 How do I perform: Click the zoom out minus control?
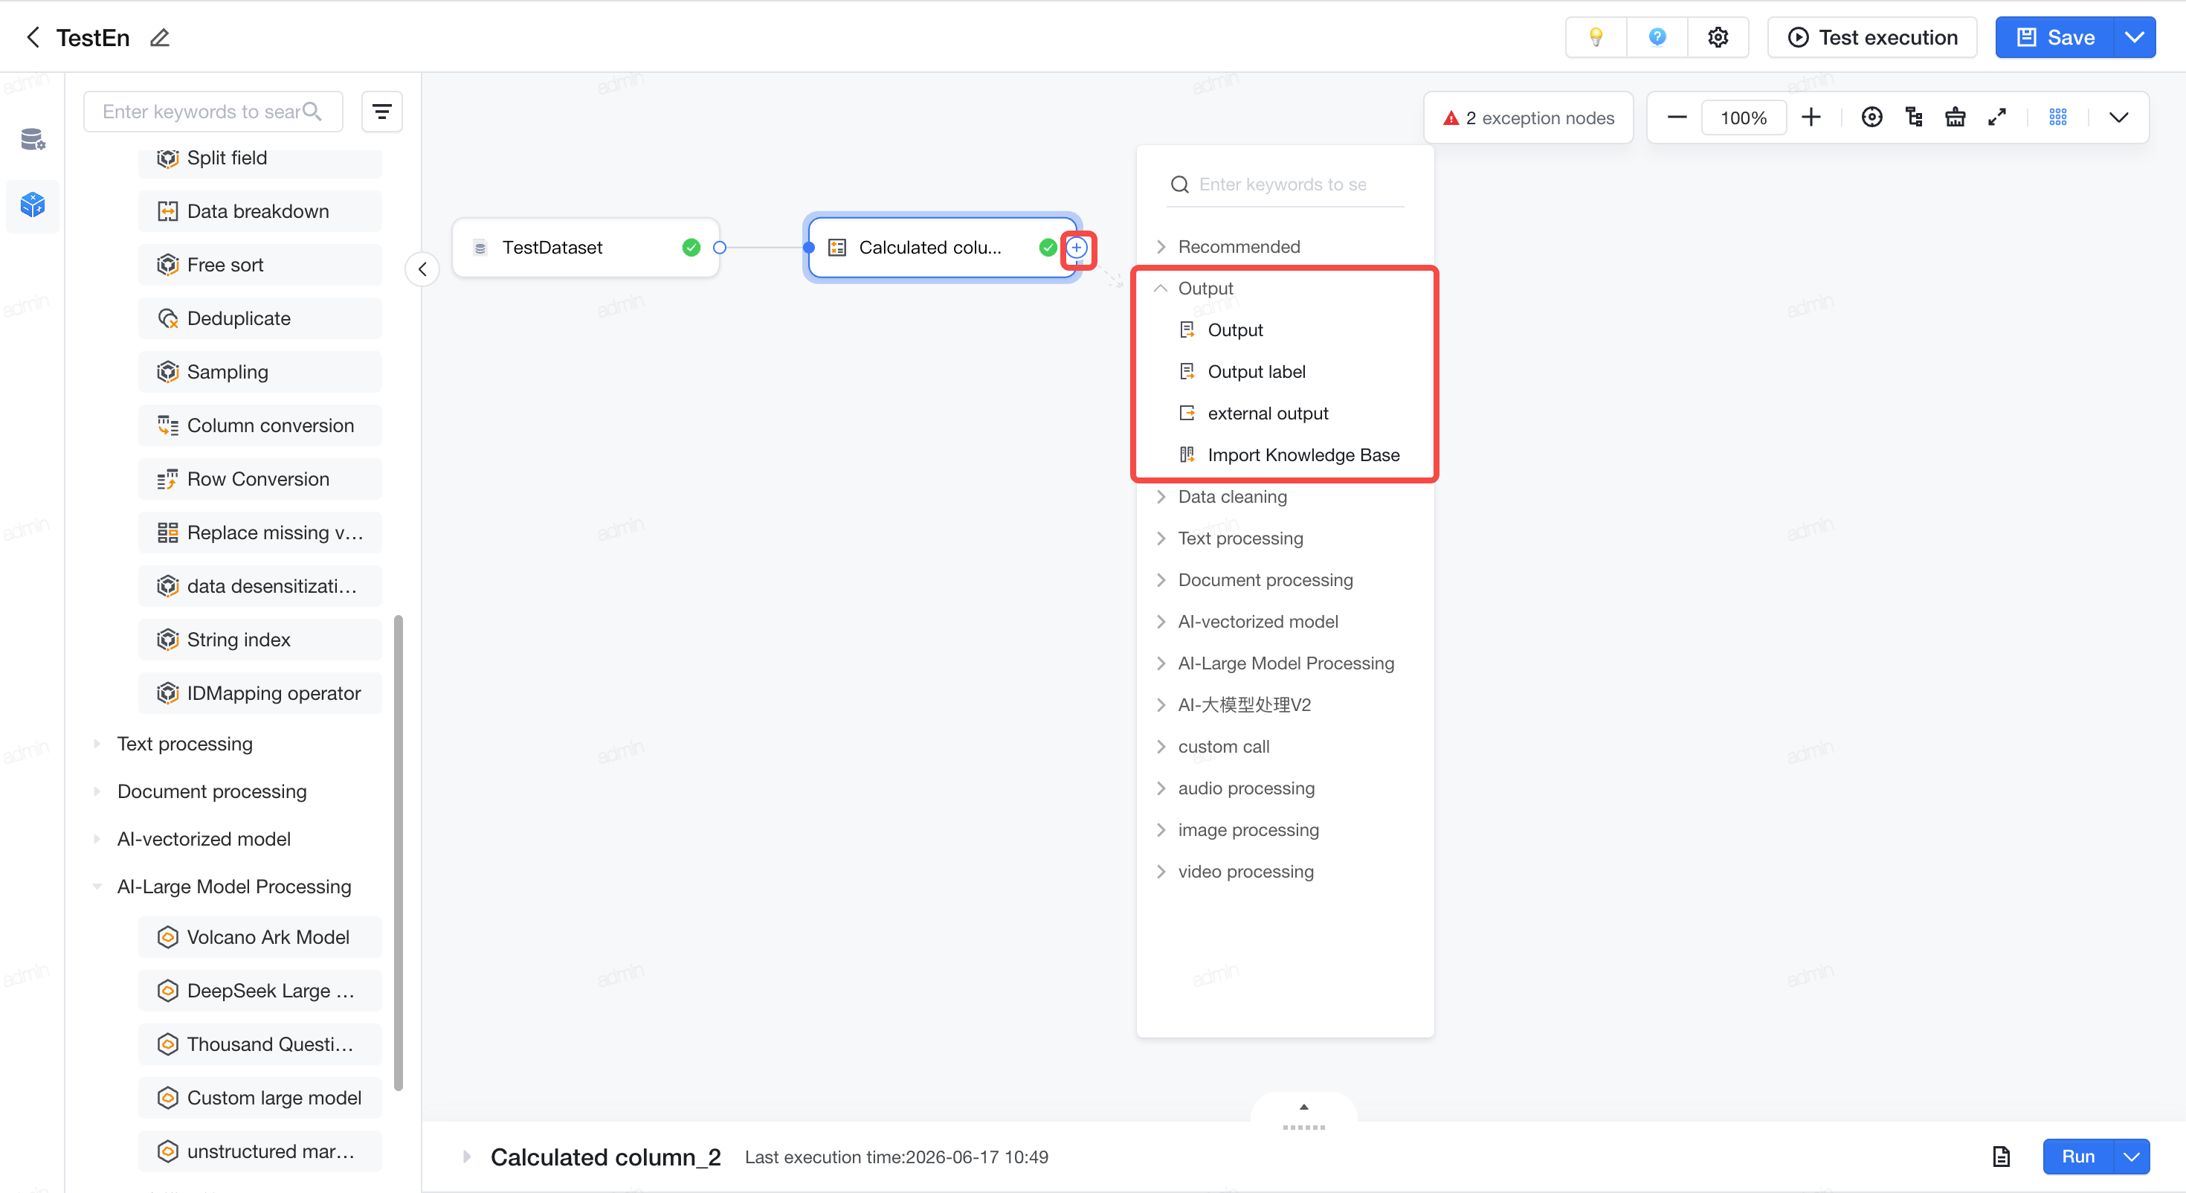click(x=1676, y=118)
